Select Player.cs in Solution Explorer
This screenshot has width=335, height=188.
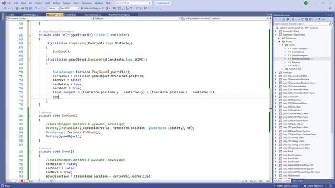pyautogui.click(x=296, y=62)
